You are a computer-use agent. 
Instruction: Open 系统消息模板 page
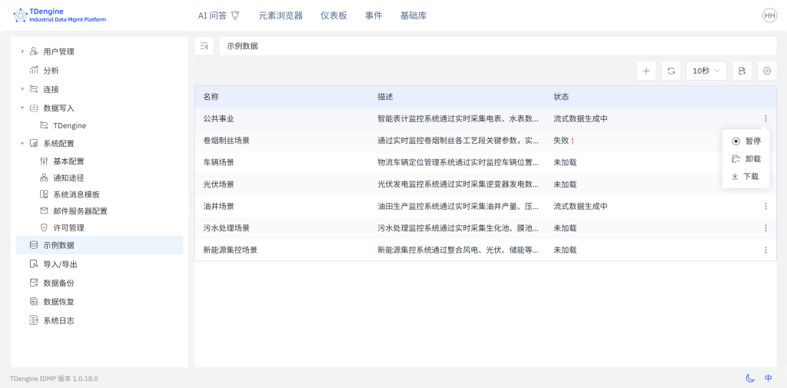click(x=76, y=194)
